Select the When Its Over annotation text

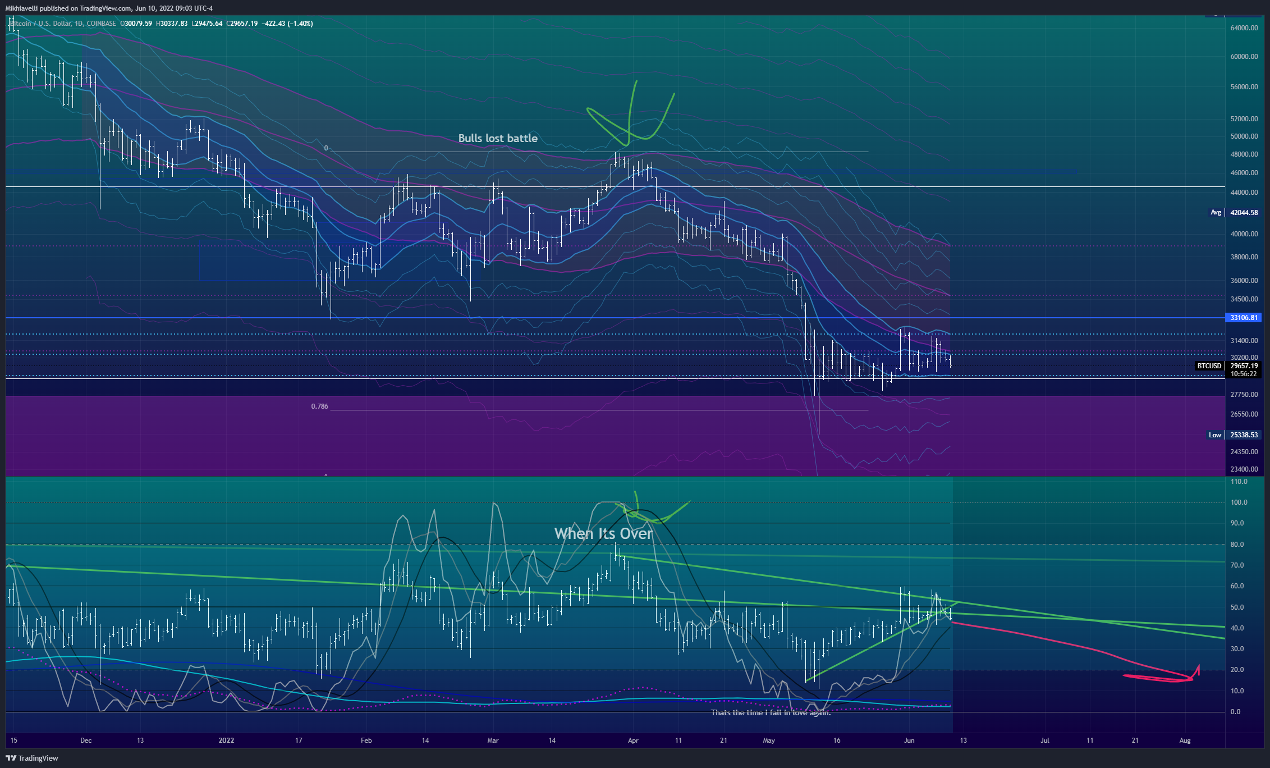click(x=603, y=533)
